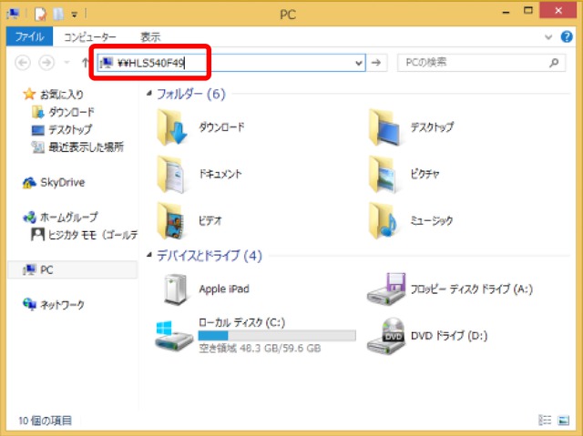
Task: Open the Customize Quick Access Toolbar dropdown
Action: click(x=75, y=15)
